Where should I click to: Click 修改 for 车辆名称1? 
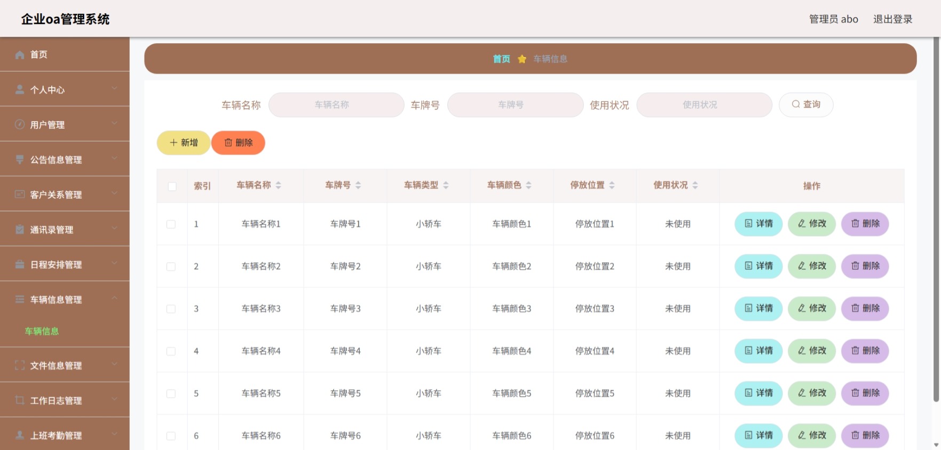pyautogui.click(x=812, y=223)
